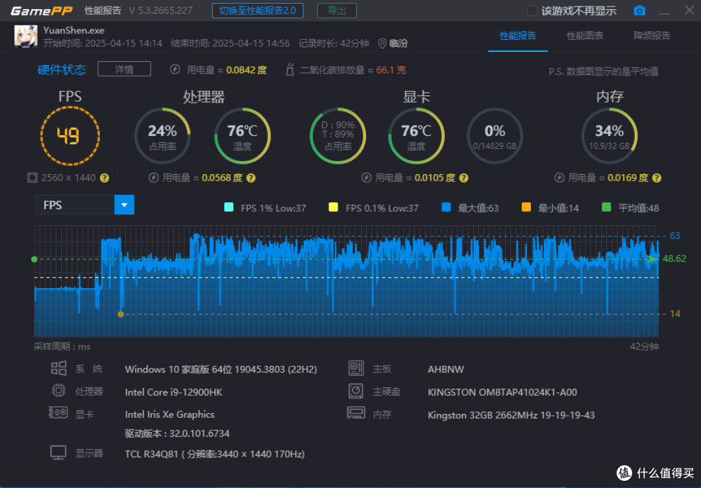Click the power icon under 内存 gauge

[x=560, y=178]
